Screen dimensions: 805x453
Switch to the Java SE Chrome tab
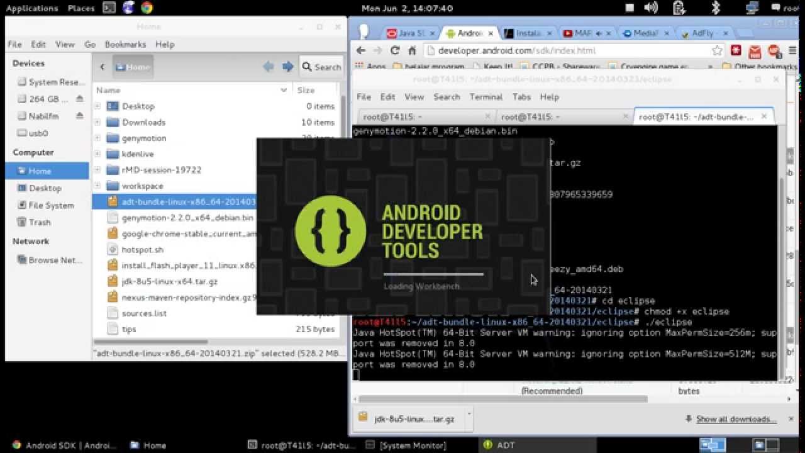[x=411, y=33]
